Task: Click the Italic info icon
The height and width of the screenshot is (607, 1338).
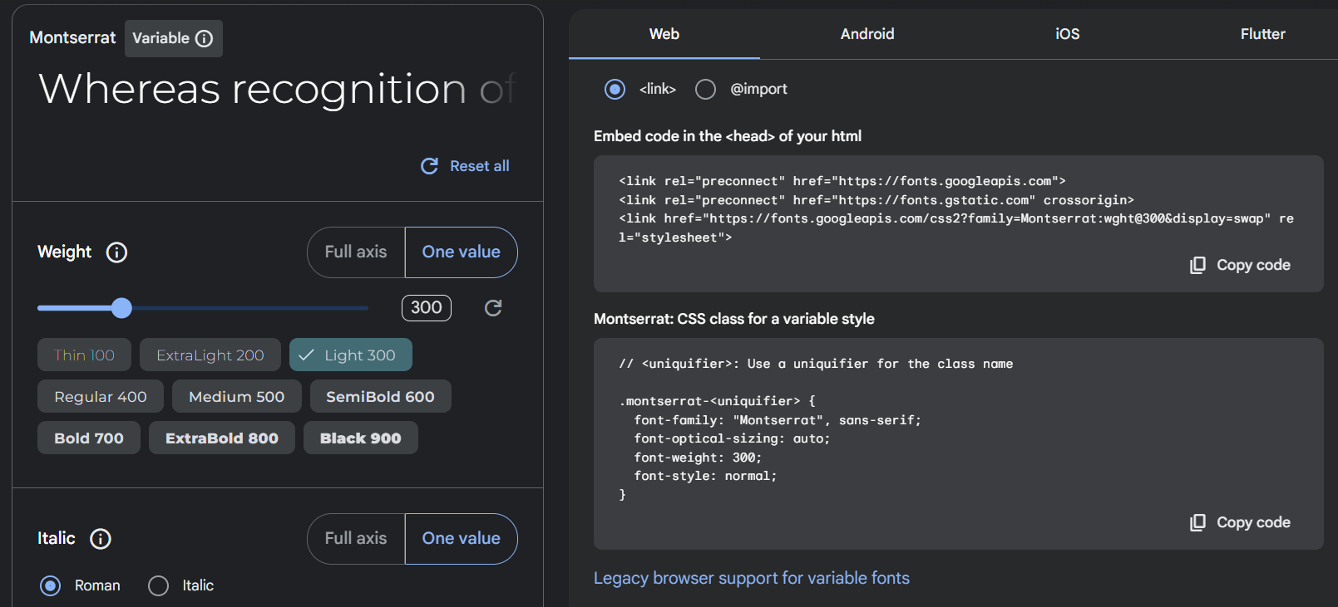Action: pyautogui.click(x=101, y=539)
